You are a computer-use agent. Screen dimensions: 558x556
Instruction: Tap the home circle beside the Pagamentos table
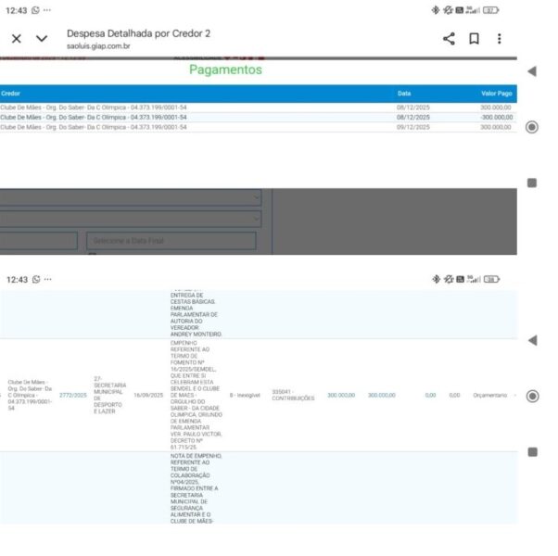532,127
